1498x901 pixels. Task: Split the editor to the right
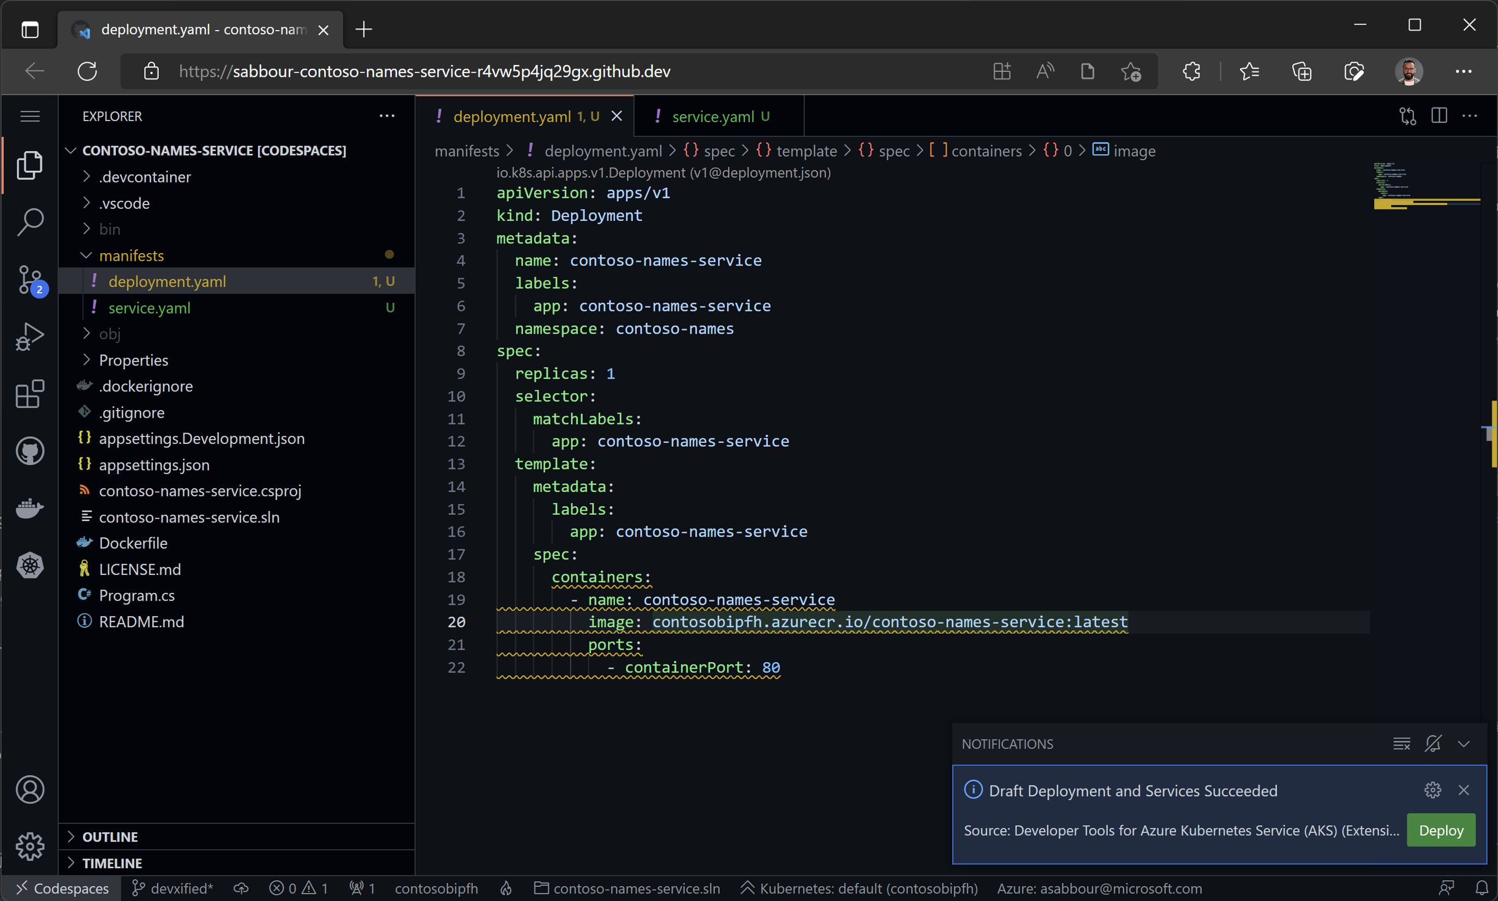[x=1439, y=116]
